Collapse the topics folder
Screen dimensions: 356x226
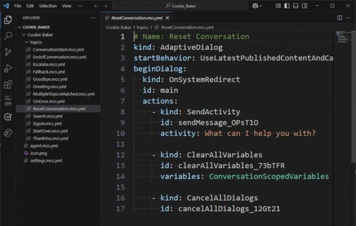coord(27,42)
